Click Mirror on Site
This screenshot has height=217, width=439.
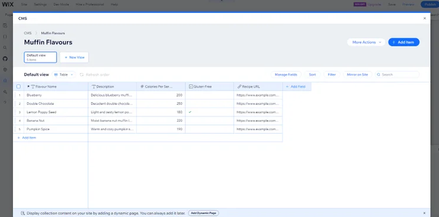click(x=357, y=75)
